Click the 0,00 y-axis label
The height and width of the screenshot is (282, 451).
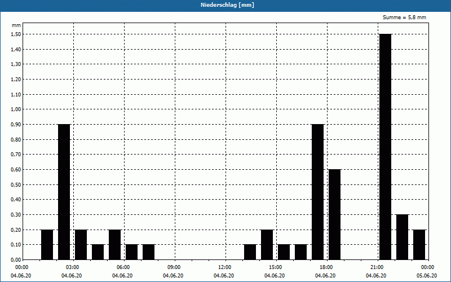[16, 259]
